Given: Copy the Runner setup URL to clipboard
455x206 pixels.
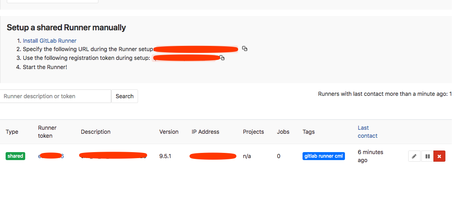Looking at the screenshot, I should click(x=245, y=49).
